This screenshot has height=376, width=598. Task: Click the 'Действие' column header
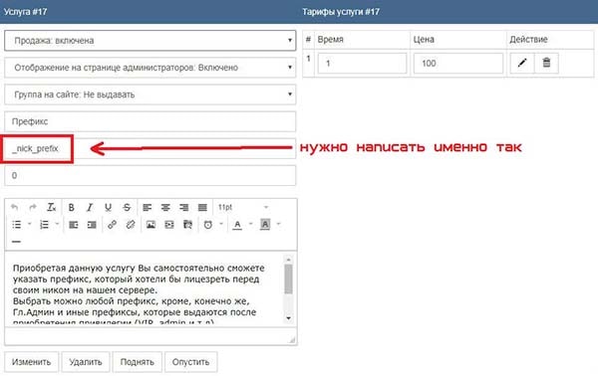point(528,39)
